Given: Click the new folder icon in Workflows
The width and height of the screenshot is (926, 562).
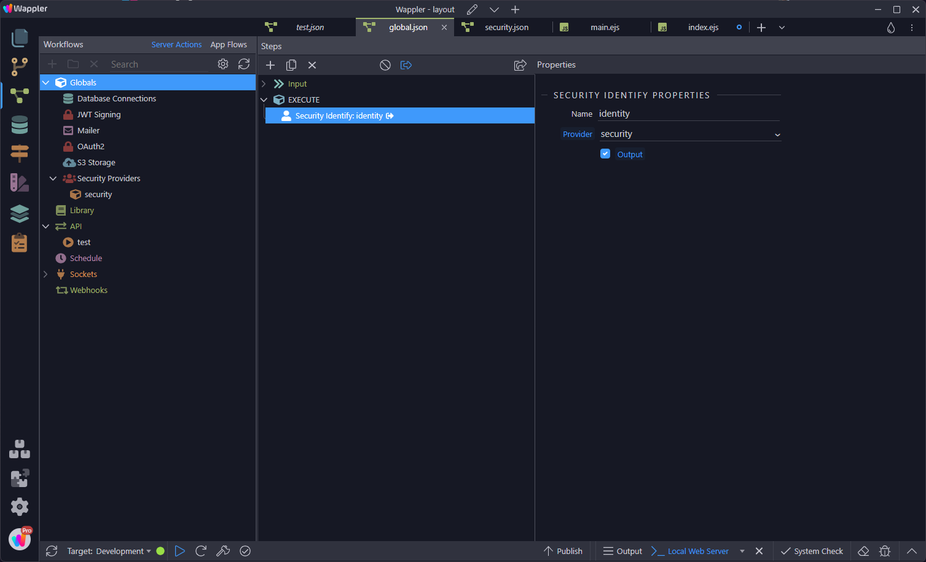Looking at the screenshot, I should pyautogui.click(x=73, y=64).
